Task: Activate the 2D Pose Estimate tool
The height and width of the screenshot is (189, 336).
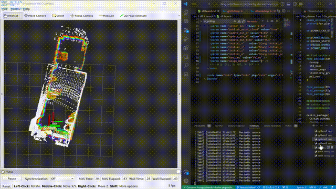Action: [133, 16]
